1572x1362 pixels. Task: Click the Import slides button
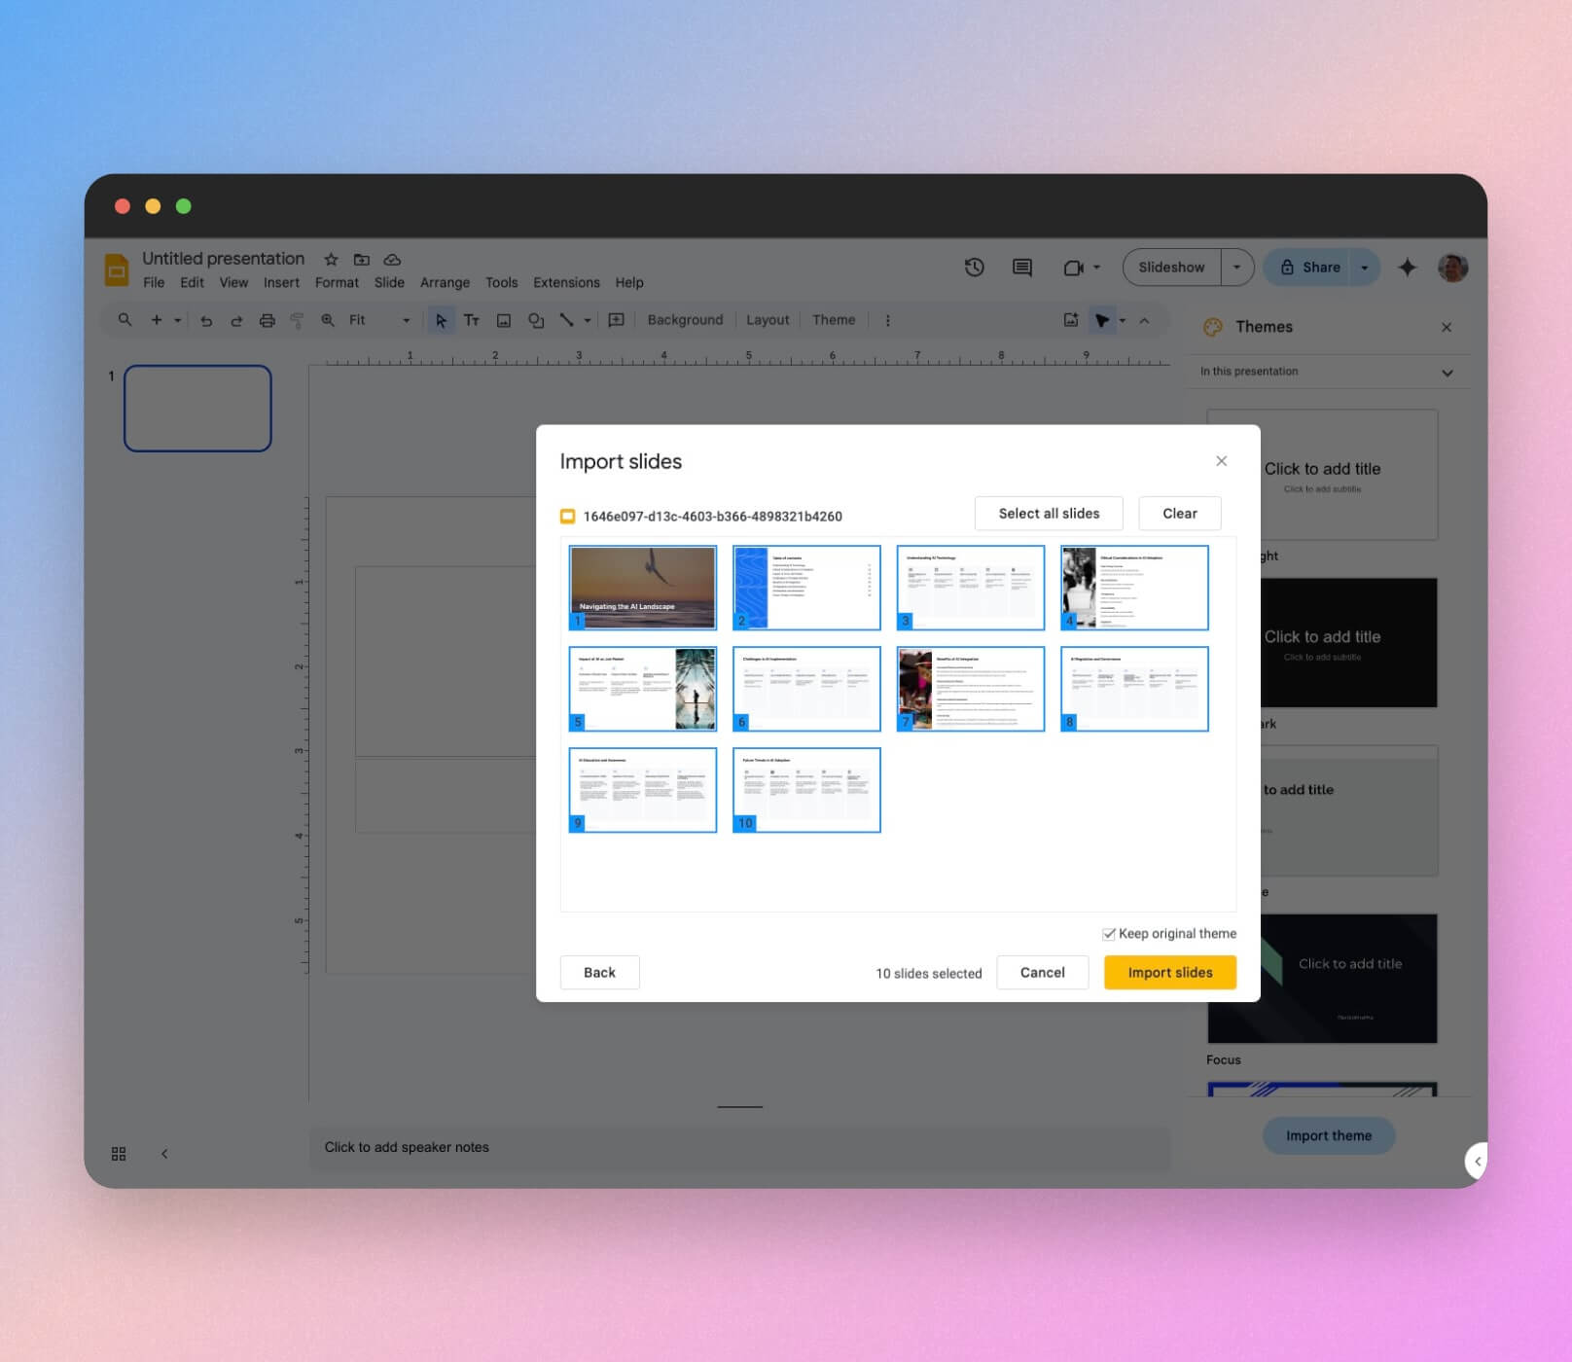pyautogui.click(x=1168, y=972)
